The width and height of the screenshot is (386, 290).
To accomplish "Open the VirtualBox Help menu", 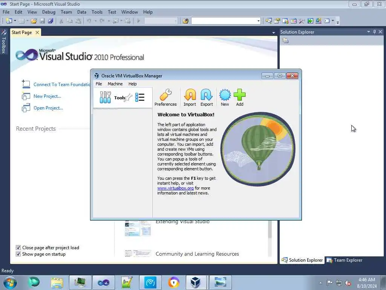I will coord(132,84).
